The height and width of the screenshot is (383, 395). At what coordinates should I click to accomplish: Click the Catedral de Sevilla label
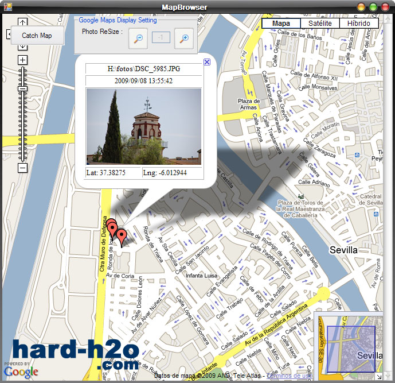tap(371, 200)
